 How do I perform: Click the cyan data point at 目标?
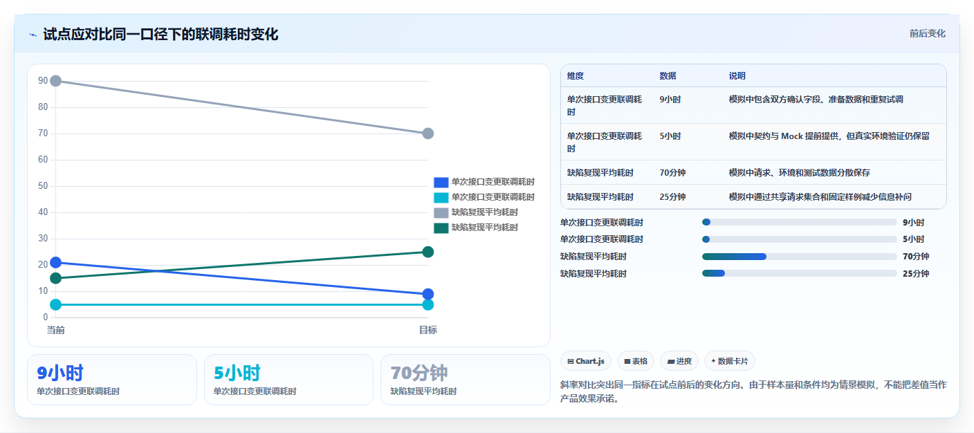[428, 304]
